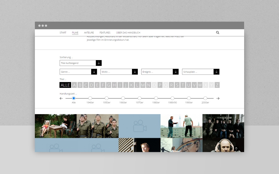Click the search magnifier icon
Image resolution: width=279 pixels, height=174 pixels.
pos(218,32)
